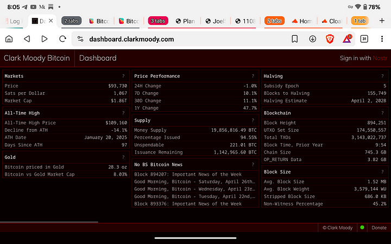Select Avg. Block Weight 3,579,144 WU
The image size is (391, 244).
370,189
